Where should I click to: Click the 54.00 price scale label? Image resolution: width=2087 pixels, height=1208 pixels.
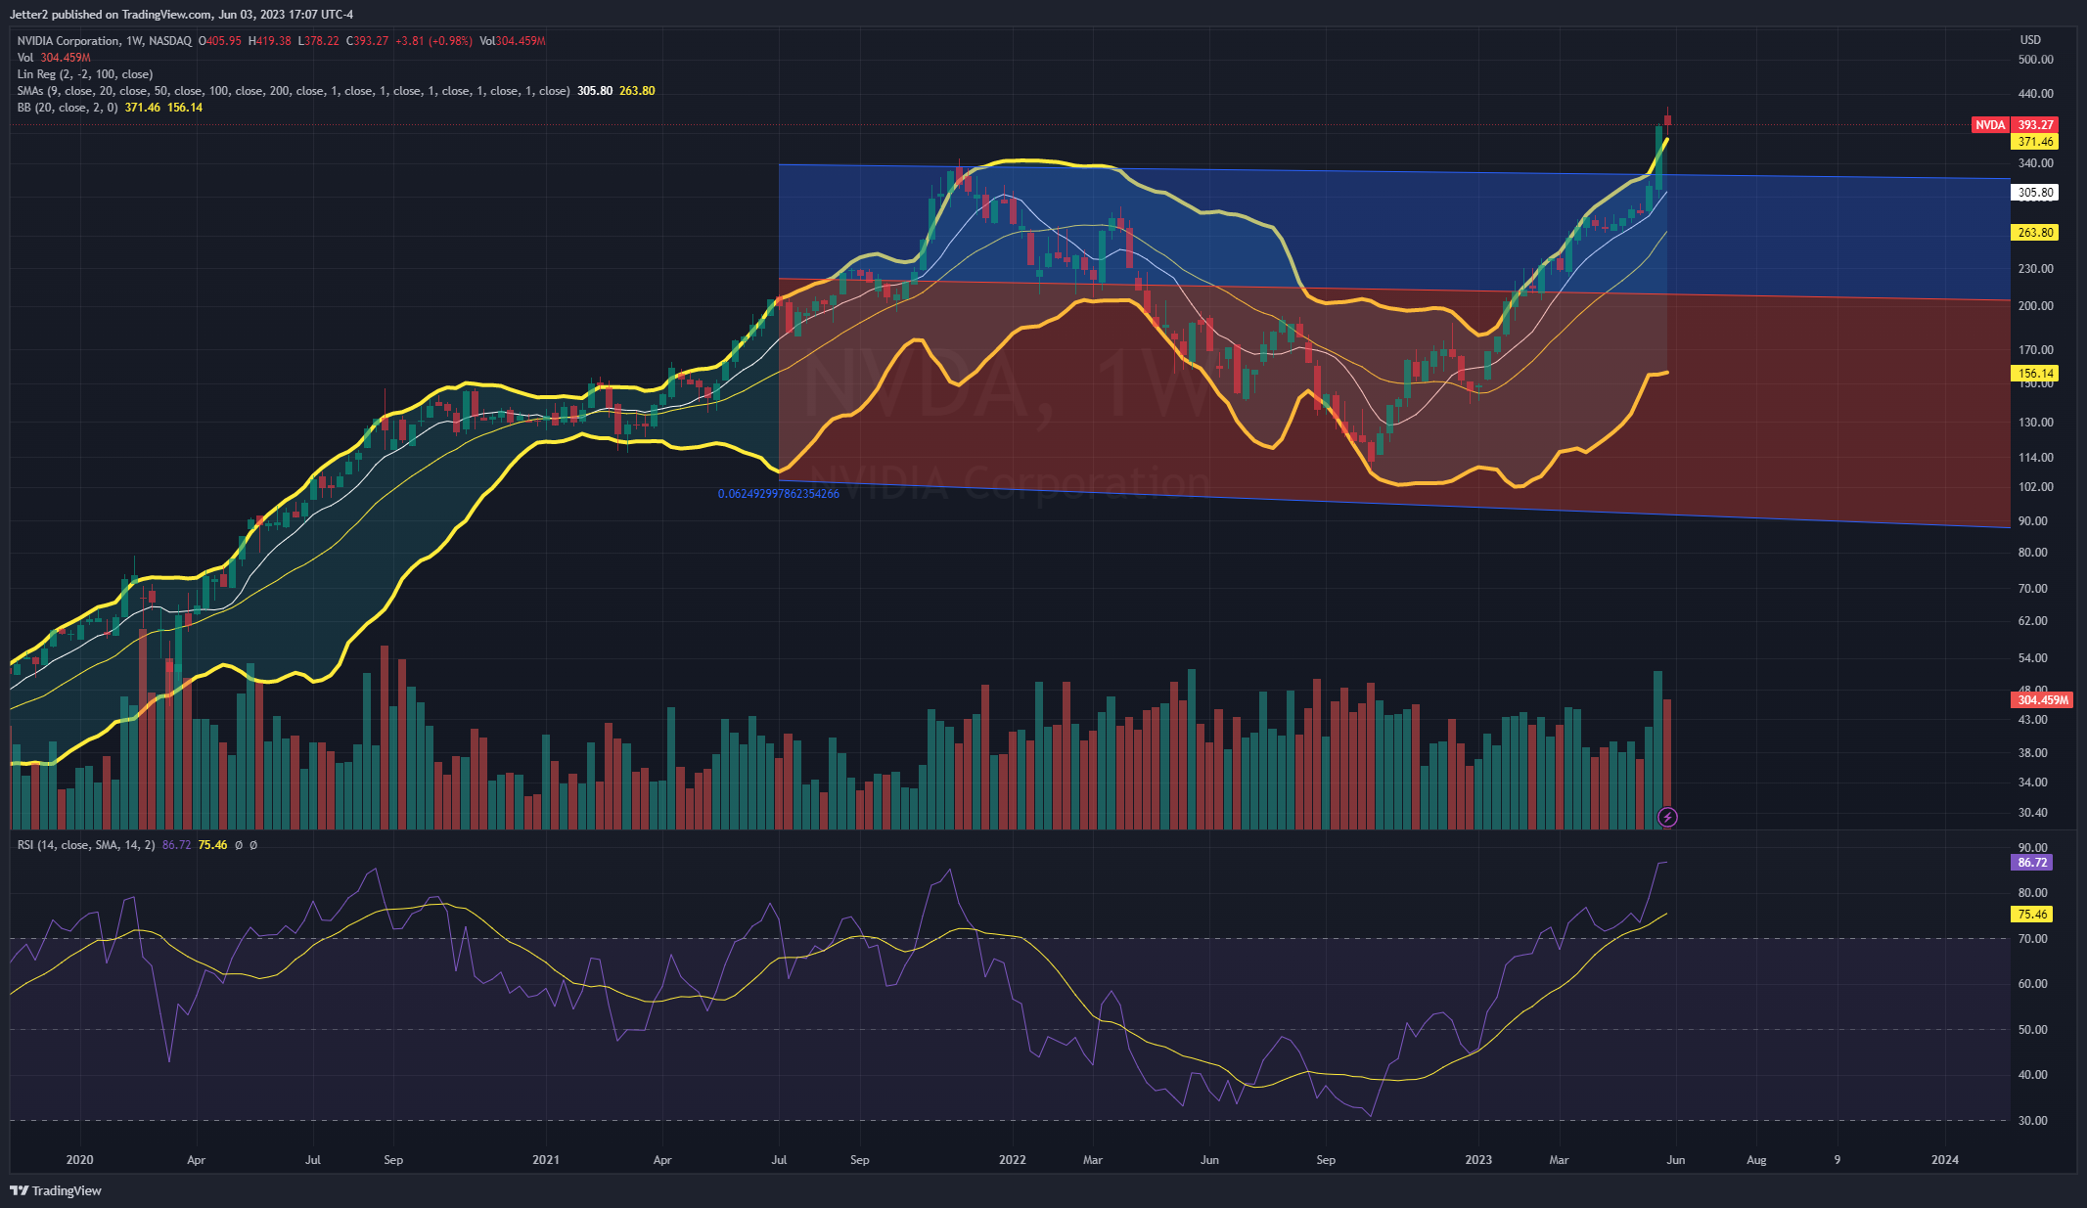pyautogui.click(x=2033, y=658)
